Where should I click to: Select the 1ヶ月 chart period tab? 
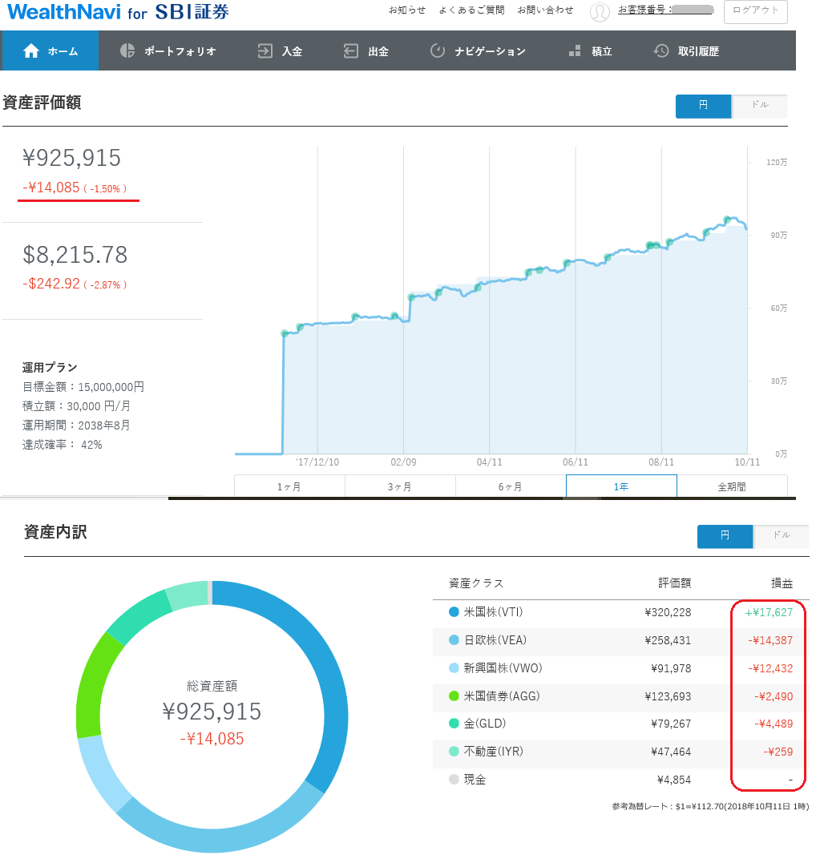click(x=289, y=486)
